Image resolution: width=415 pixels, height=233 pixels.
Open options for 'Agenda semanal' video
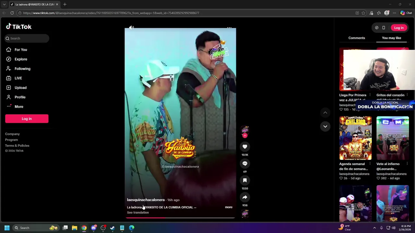(x=370, y=164)
